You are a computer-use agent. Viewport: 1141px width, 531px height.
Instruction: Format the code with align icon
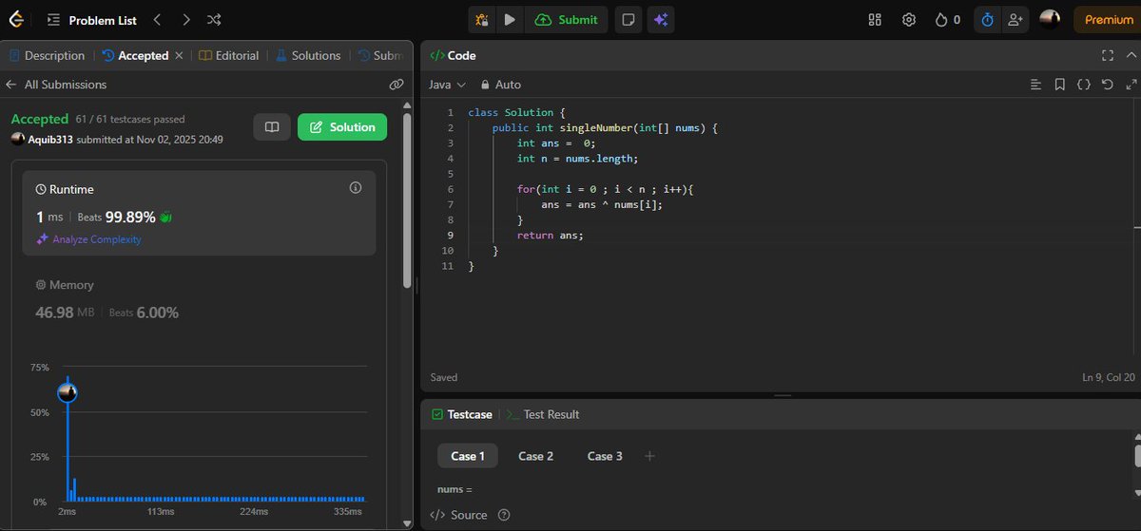coord(1036,85)
